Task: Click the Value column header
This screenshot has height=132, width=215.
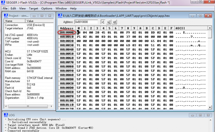Action: point(39,21)
